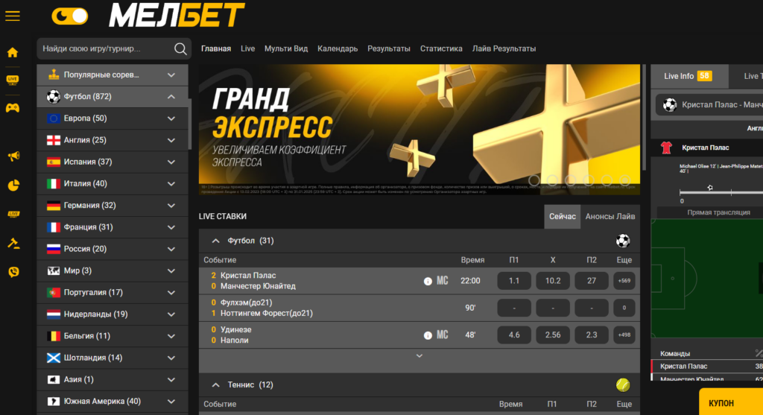Select Шотландия (14) in sidebar

(113, 358)
